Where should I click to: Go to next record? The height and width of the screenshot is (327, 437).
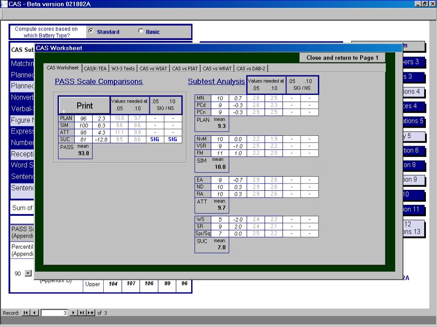tap(73, 313)
